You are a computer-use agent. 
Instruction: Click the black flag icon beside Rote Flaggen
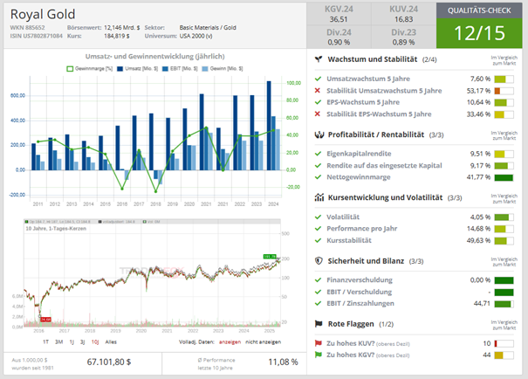point(319,324)
